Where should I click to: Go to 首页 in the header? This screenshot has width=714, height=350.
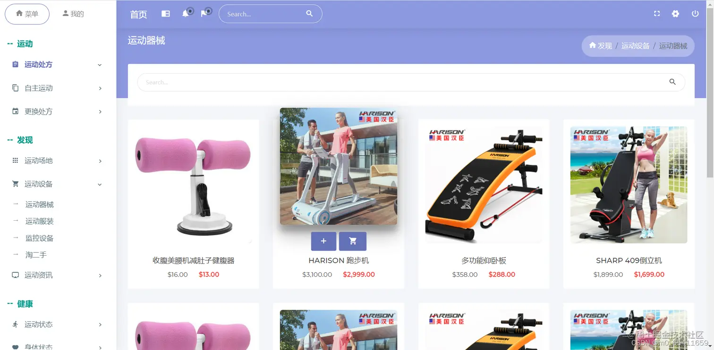138,15
